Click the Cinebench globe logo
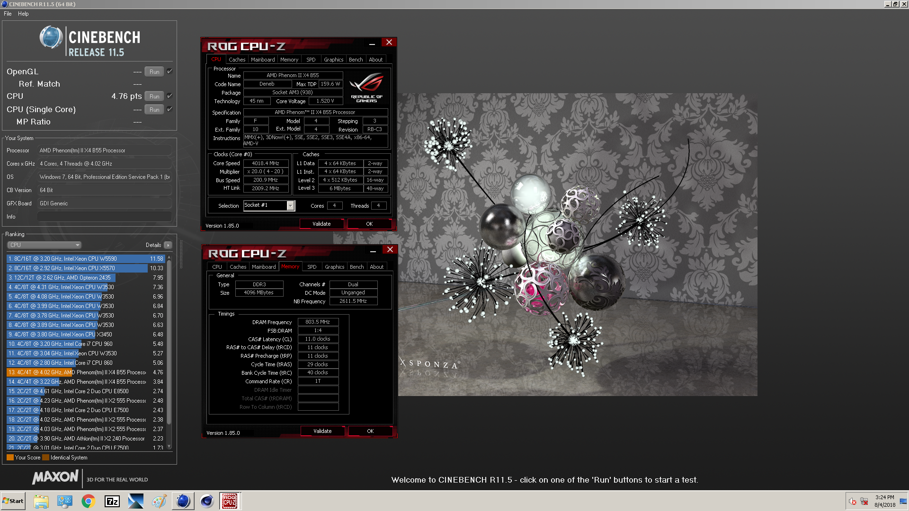 [x=51, y=38]
